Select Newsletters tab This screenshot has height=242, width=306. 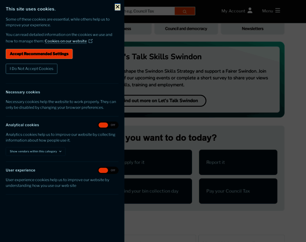pos(252,29)
